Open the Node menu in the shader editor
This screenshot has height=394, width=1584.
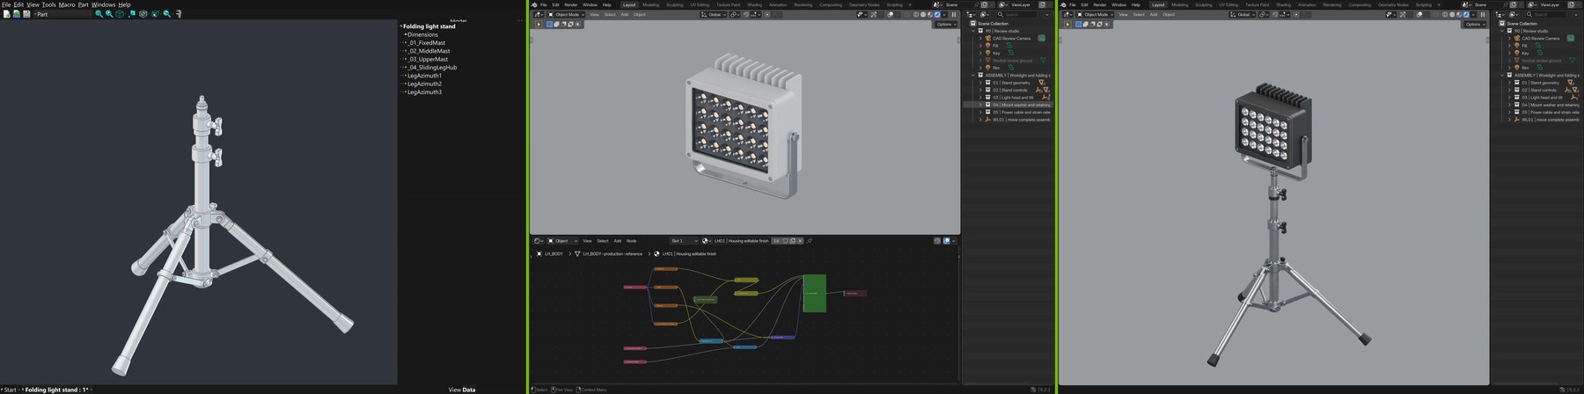(631, 240)
